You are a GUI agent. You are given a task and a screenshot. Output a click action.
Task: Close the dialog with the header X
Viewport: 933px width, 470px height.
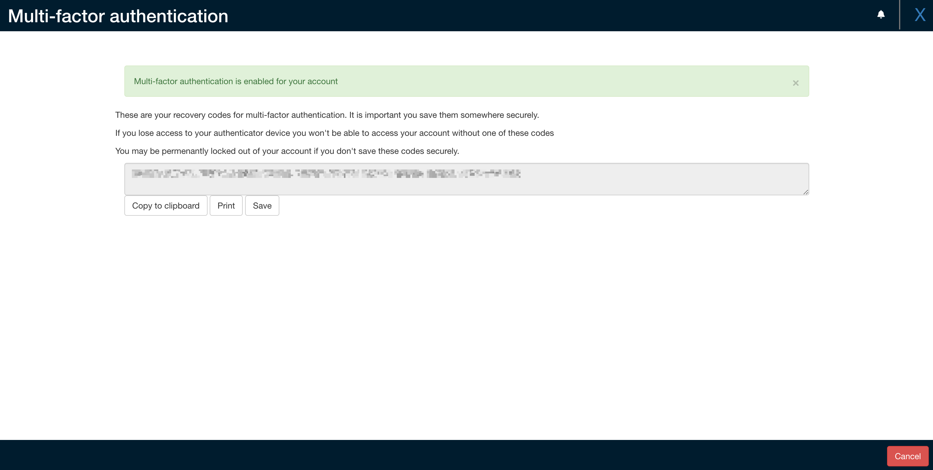pyautogui.click(x=919, y=15)
